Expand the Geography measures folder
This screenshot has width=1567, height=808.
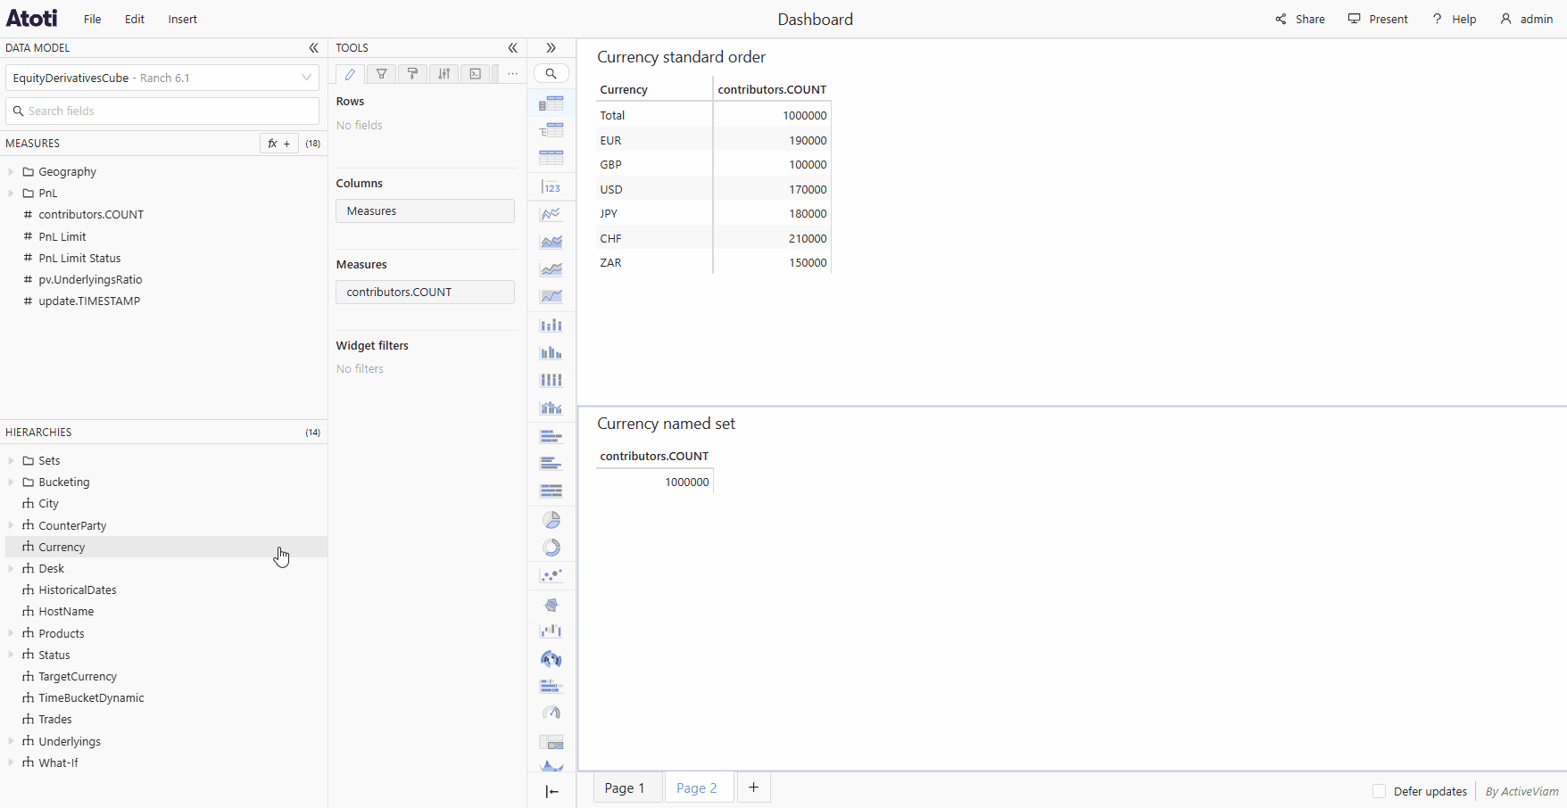[x=11, y=172]
